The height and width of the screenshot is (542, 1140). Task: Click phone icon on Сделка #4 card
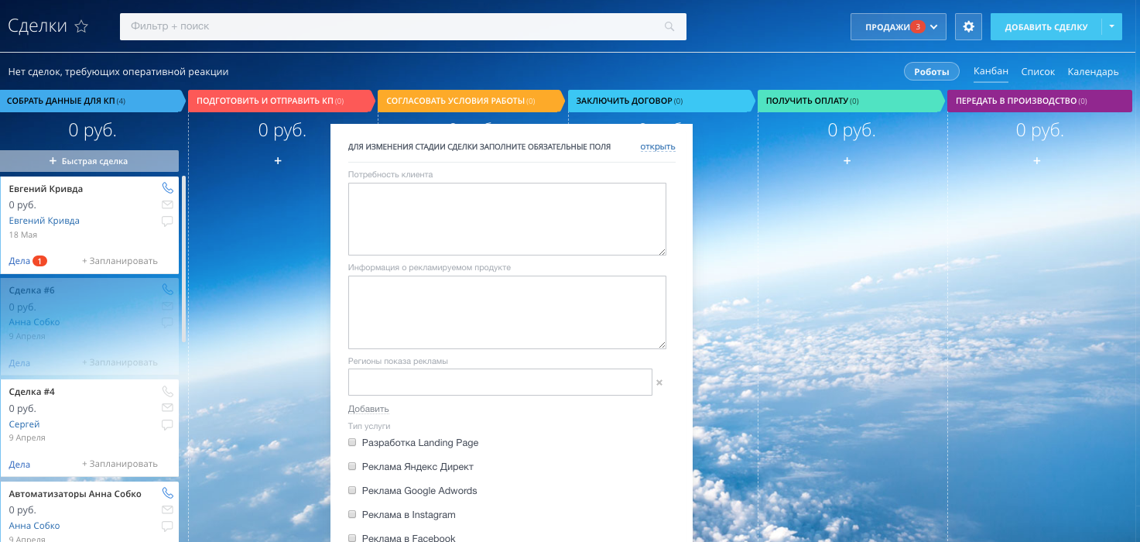coord(167,392)
